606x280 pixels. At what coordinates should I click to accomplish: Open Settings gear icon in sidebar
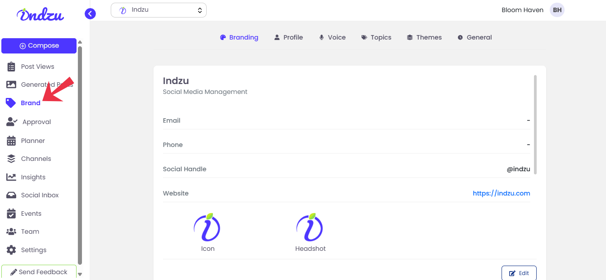pos(11,250)
